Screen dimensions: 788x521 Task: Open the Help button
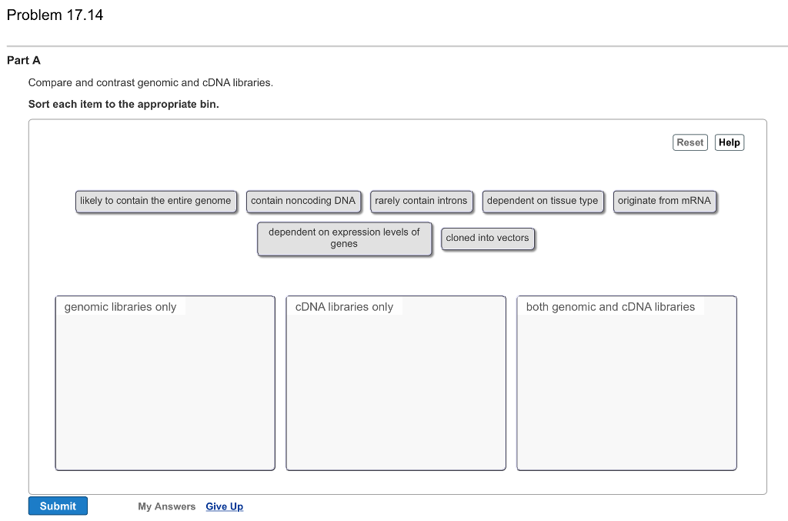point(729,142)
